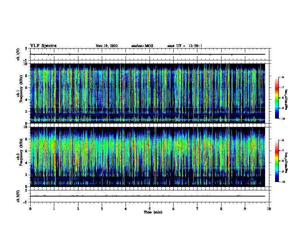Screen dimensions: 303x234
Task: Click the ch.1 voltage waveform trace
Action: tap(148, 54)
